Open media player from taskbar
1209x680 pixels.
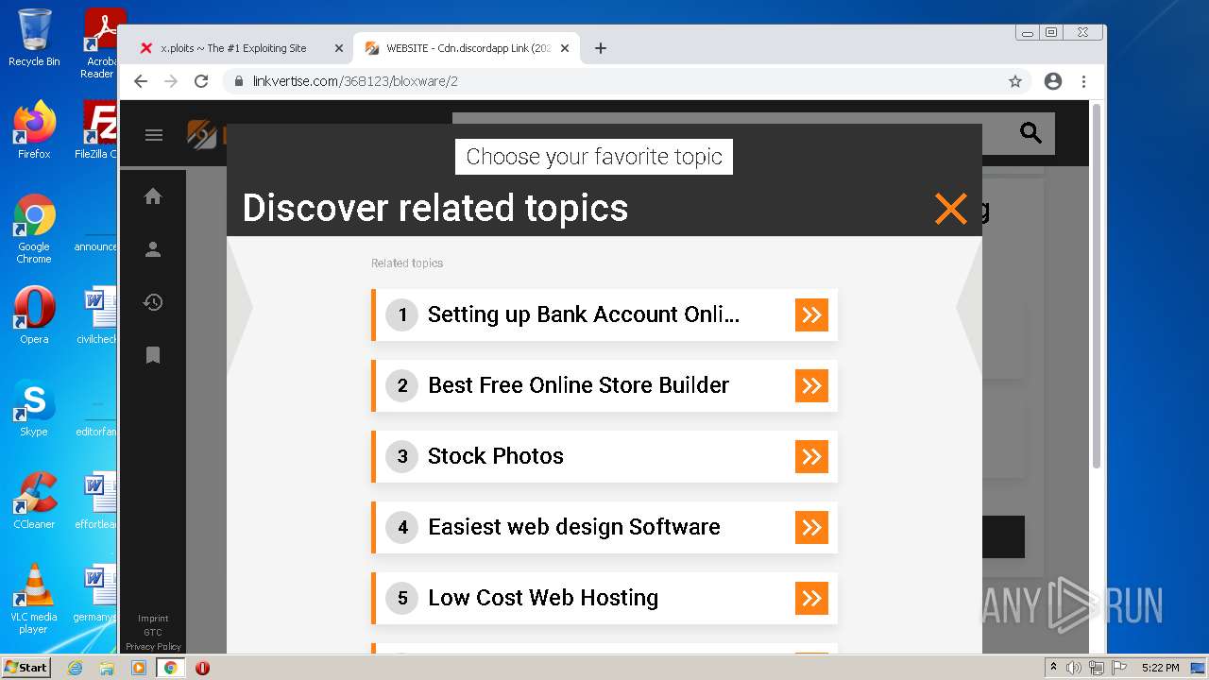(x=139, y=668)
